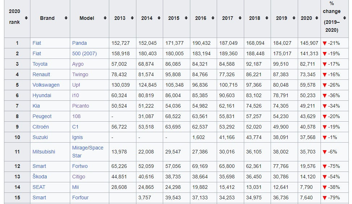
Task: Click the red down arrow beside -54%
Action: pyautogui.click(x=325, y=177)
